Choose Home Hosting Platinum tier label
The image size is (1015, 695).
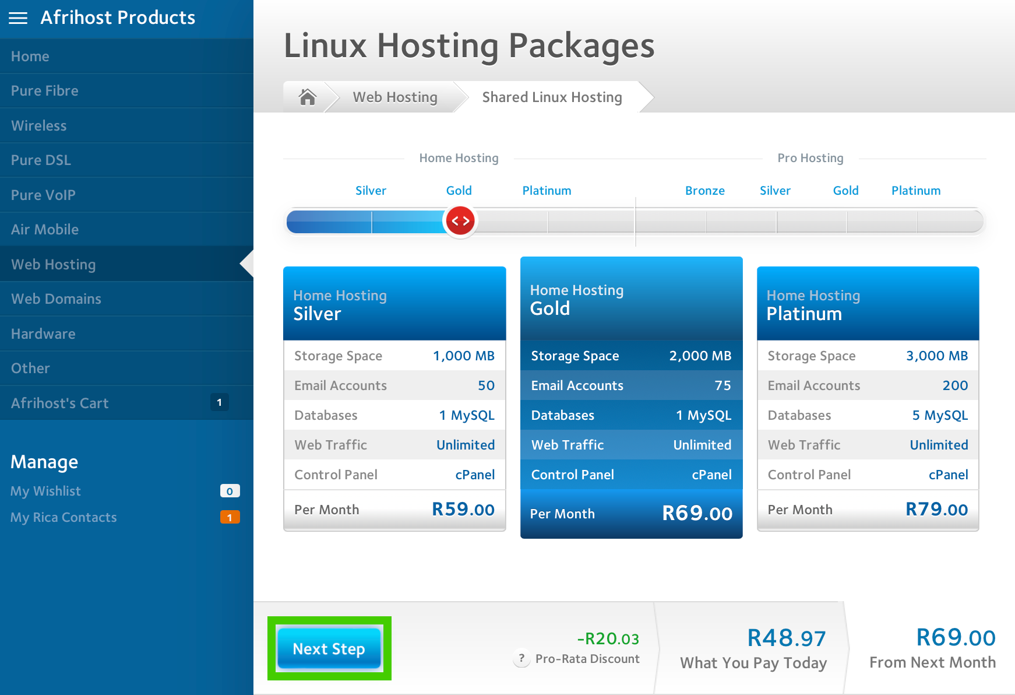coord(547,191)
